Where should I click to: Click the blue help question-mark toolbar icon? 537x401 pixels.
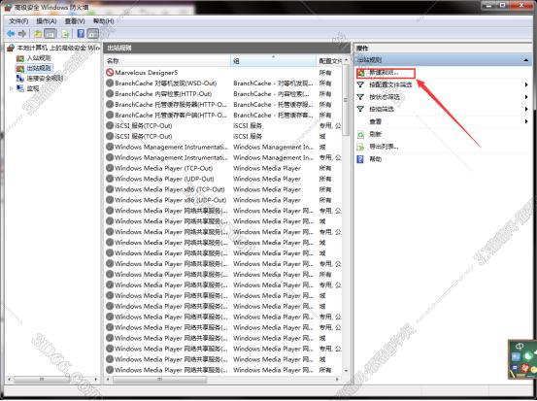coord(81,34)
